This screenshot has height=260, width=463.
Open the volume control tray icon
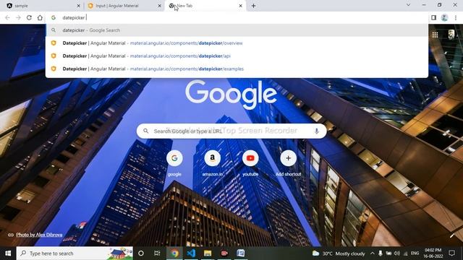(397, 253)
